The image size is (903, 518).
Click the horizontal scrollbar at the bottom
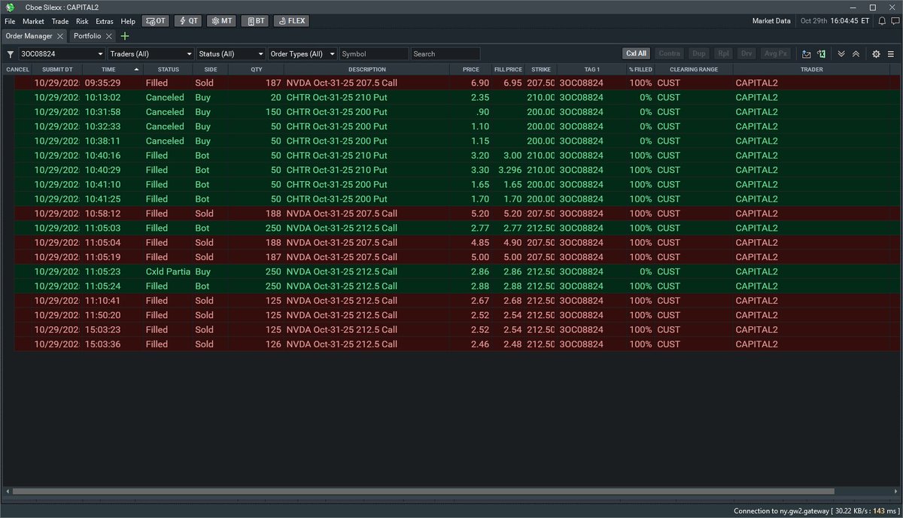pyautogui.click(x=424, y=492)
